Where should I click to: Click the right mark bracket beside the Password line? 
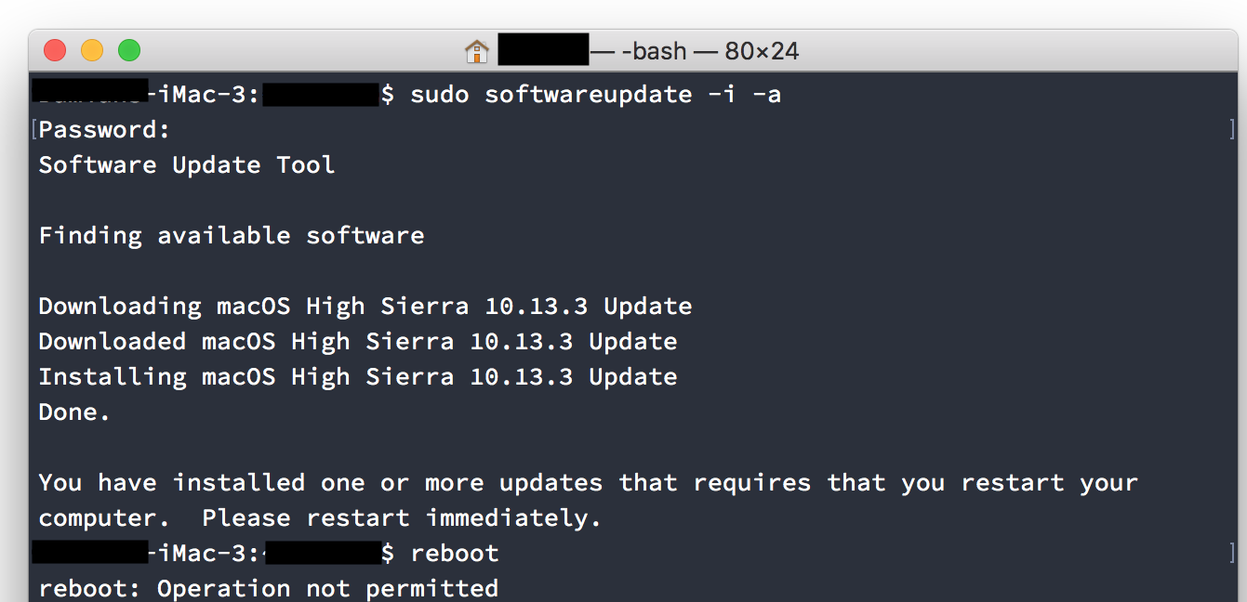[1232, 129]
